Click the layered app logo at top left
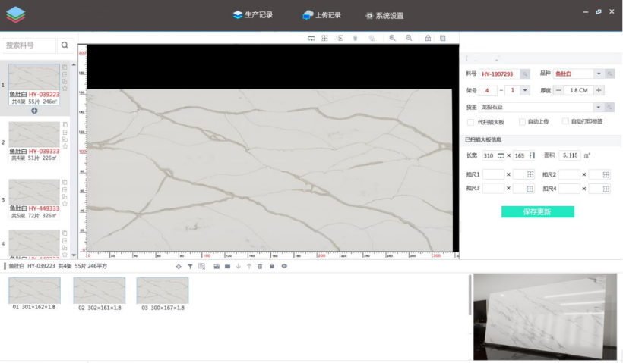 click(x=16, y=15)
